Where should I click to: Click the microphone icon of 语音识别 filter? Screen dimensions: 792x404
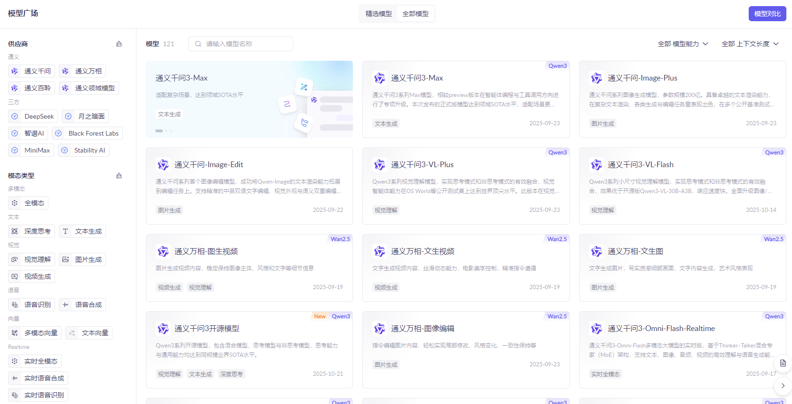(15, 305)
